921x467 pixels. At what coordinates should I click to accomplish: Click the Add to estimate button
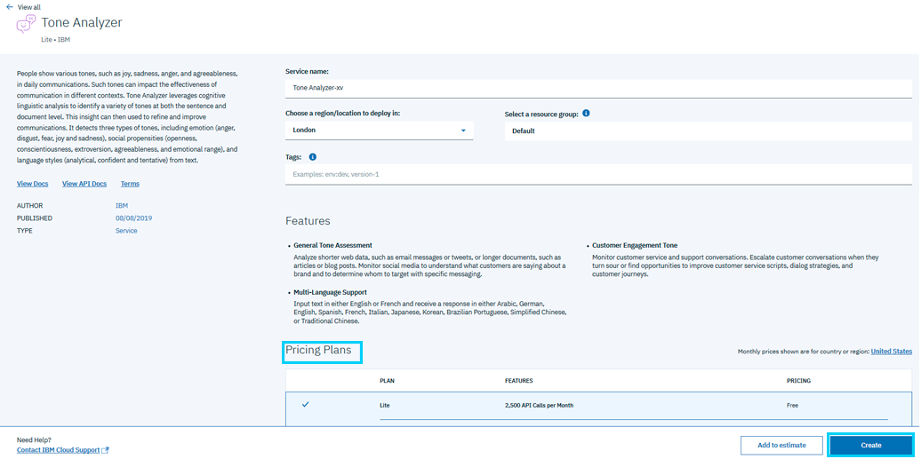781,446
